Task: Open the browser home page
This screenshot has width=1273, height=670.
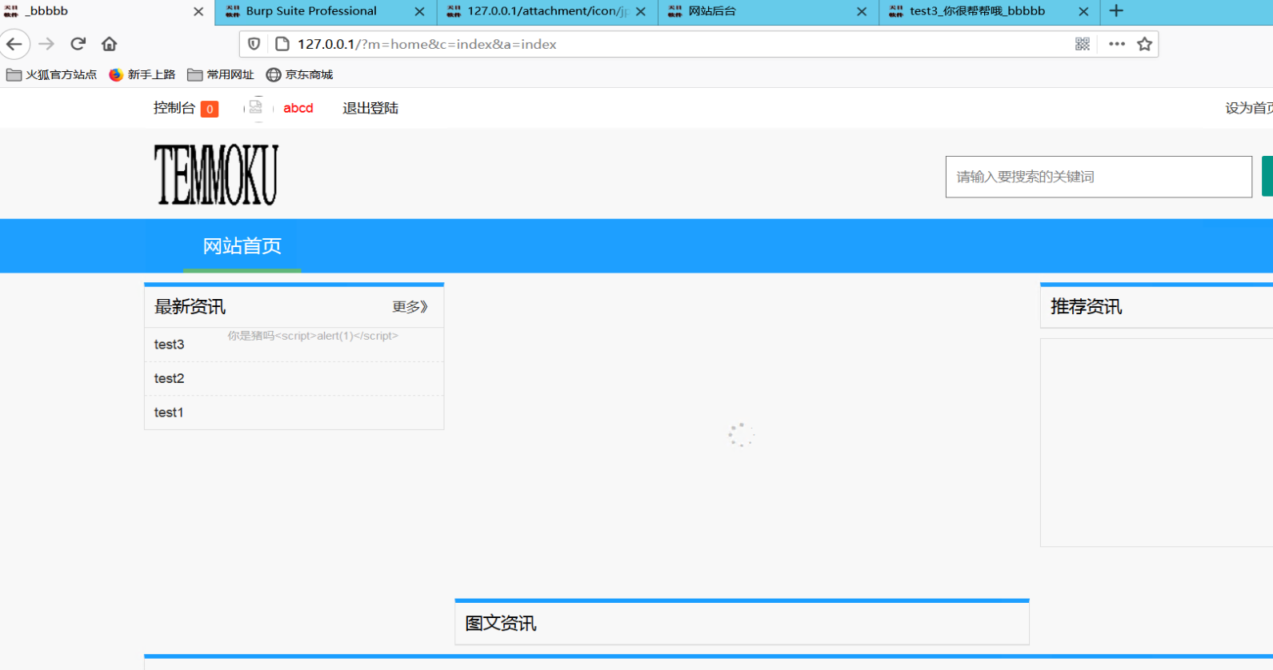Action: [110, 44]
